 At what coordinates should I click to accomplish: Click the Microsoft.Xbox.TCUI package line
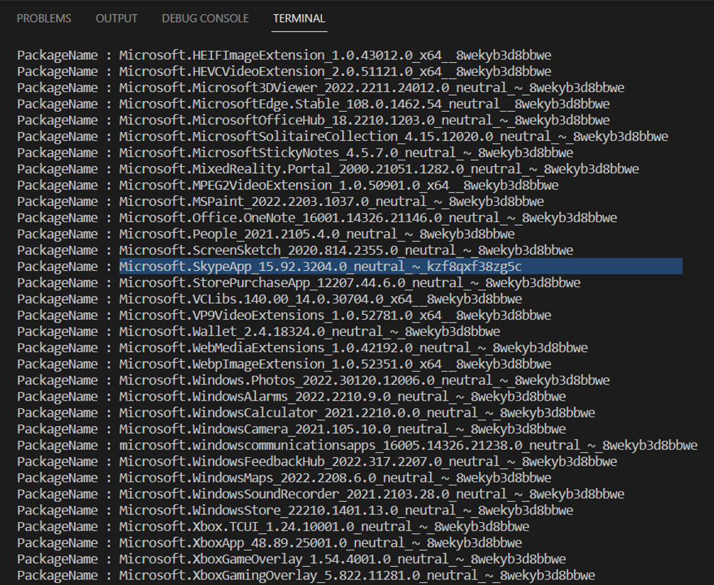(273, 526)
